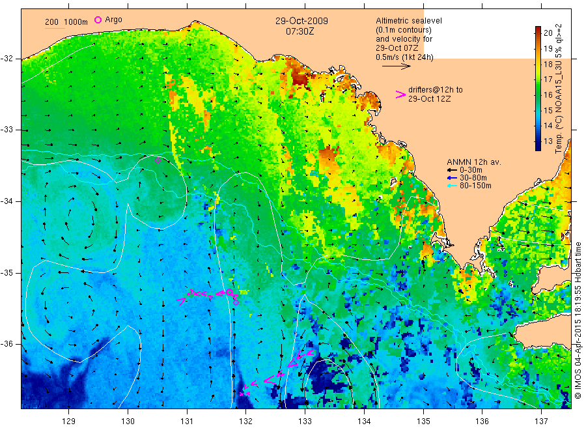Click the time text 07:30Z
This screenshot has height=430, width=586.
click(300, 31)
